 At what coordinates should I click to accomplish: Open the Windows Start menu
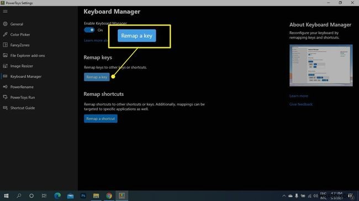click(6, 195)
